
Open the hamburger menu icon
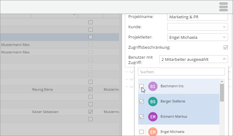tap(223, 7)
